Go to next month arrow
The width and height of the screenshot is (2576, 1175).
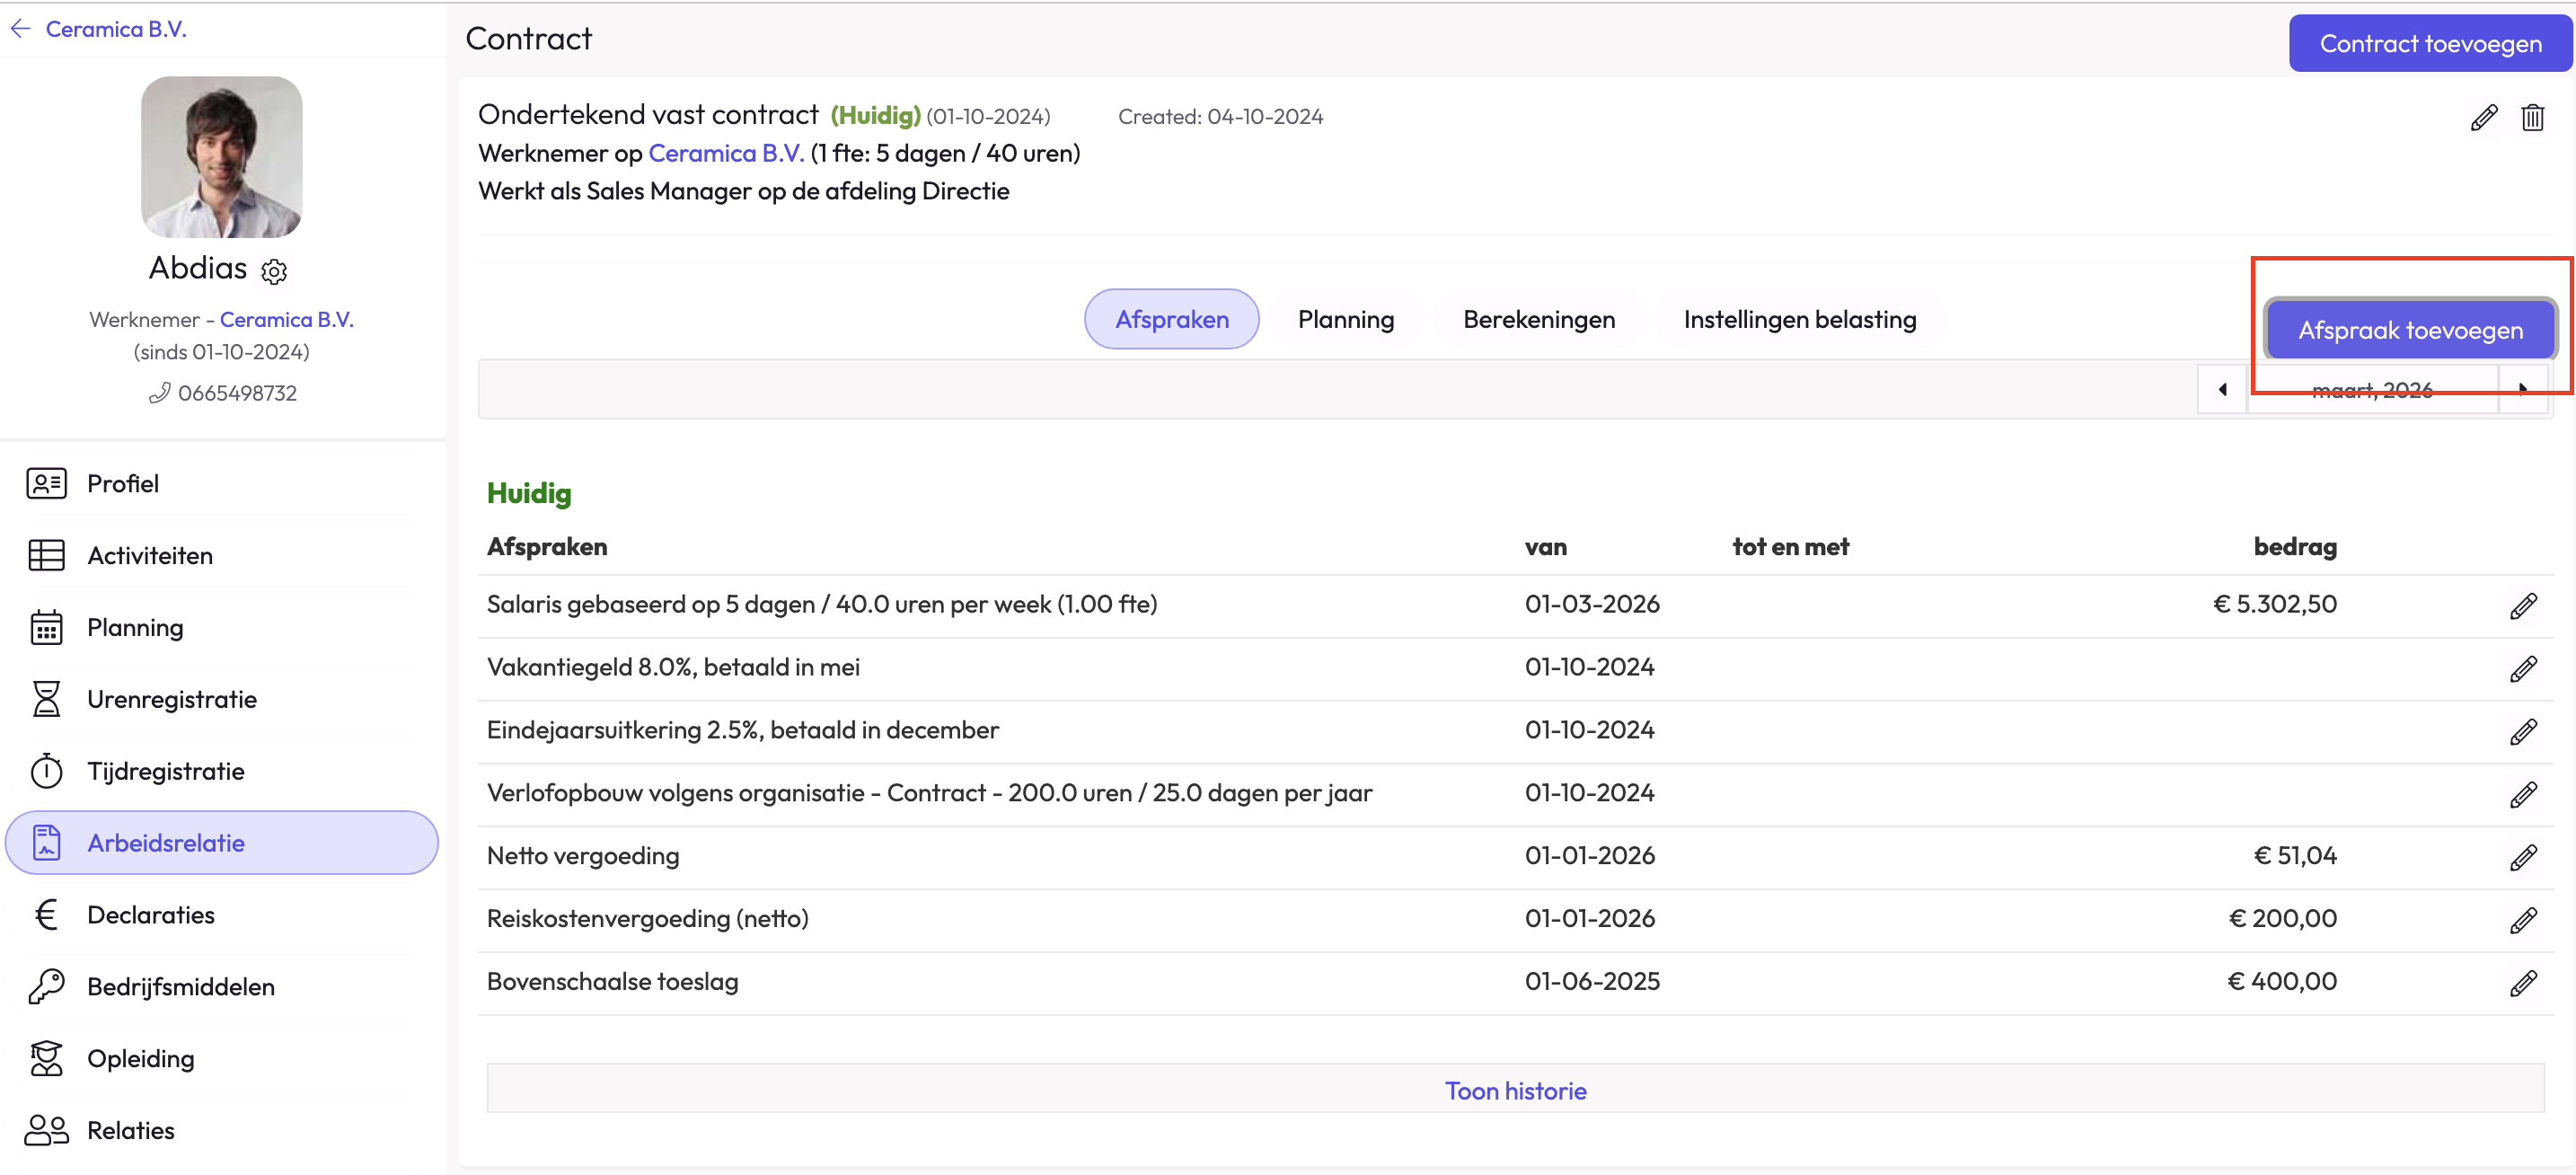click(x=2522, y=389)
